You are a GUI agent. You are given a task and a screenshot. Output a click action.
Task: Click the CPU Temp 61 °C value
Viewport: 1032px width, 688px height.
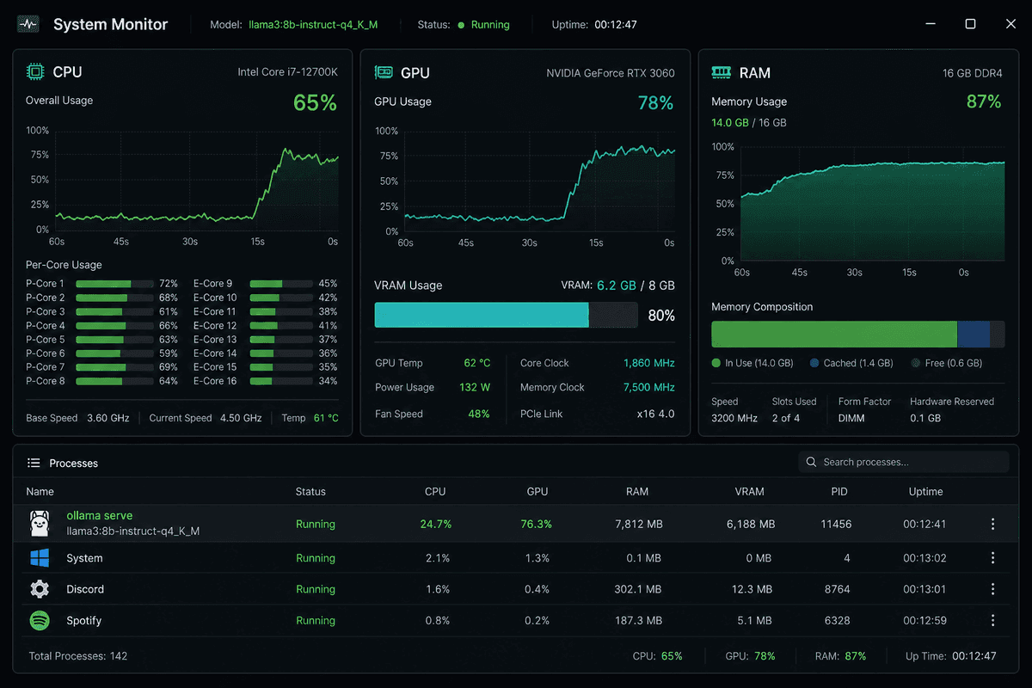coord(326,418)
